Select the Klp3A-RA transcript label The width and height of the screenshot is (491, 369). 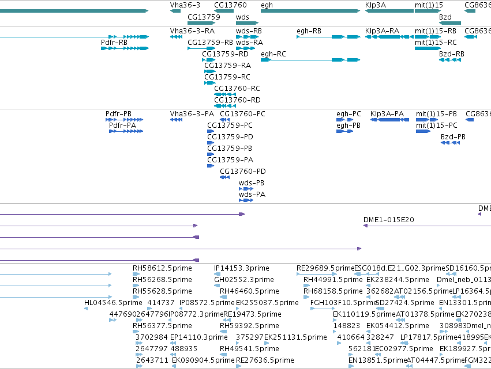[x=382, y=31]
